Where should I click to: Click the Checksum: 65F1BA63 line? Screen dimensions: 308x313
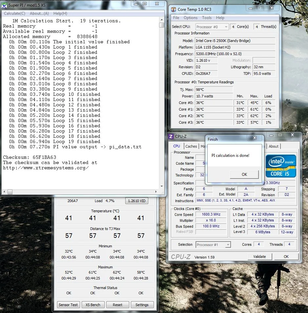pos(30,157)
